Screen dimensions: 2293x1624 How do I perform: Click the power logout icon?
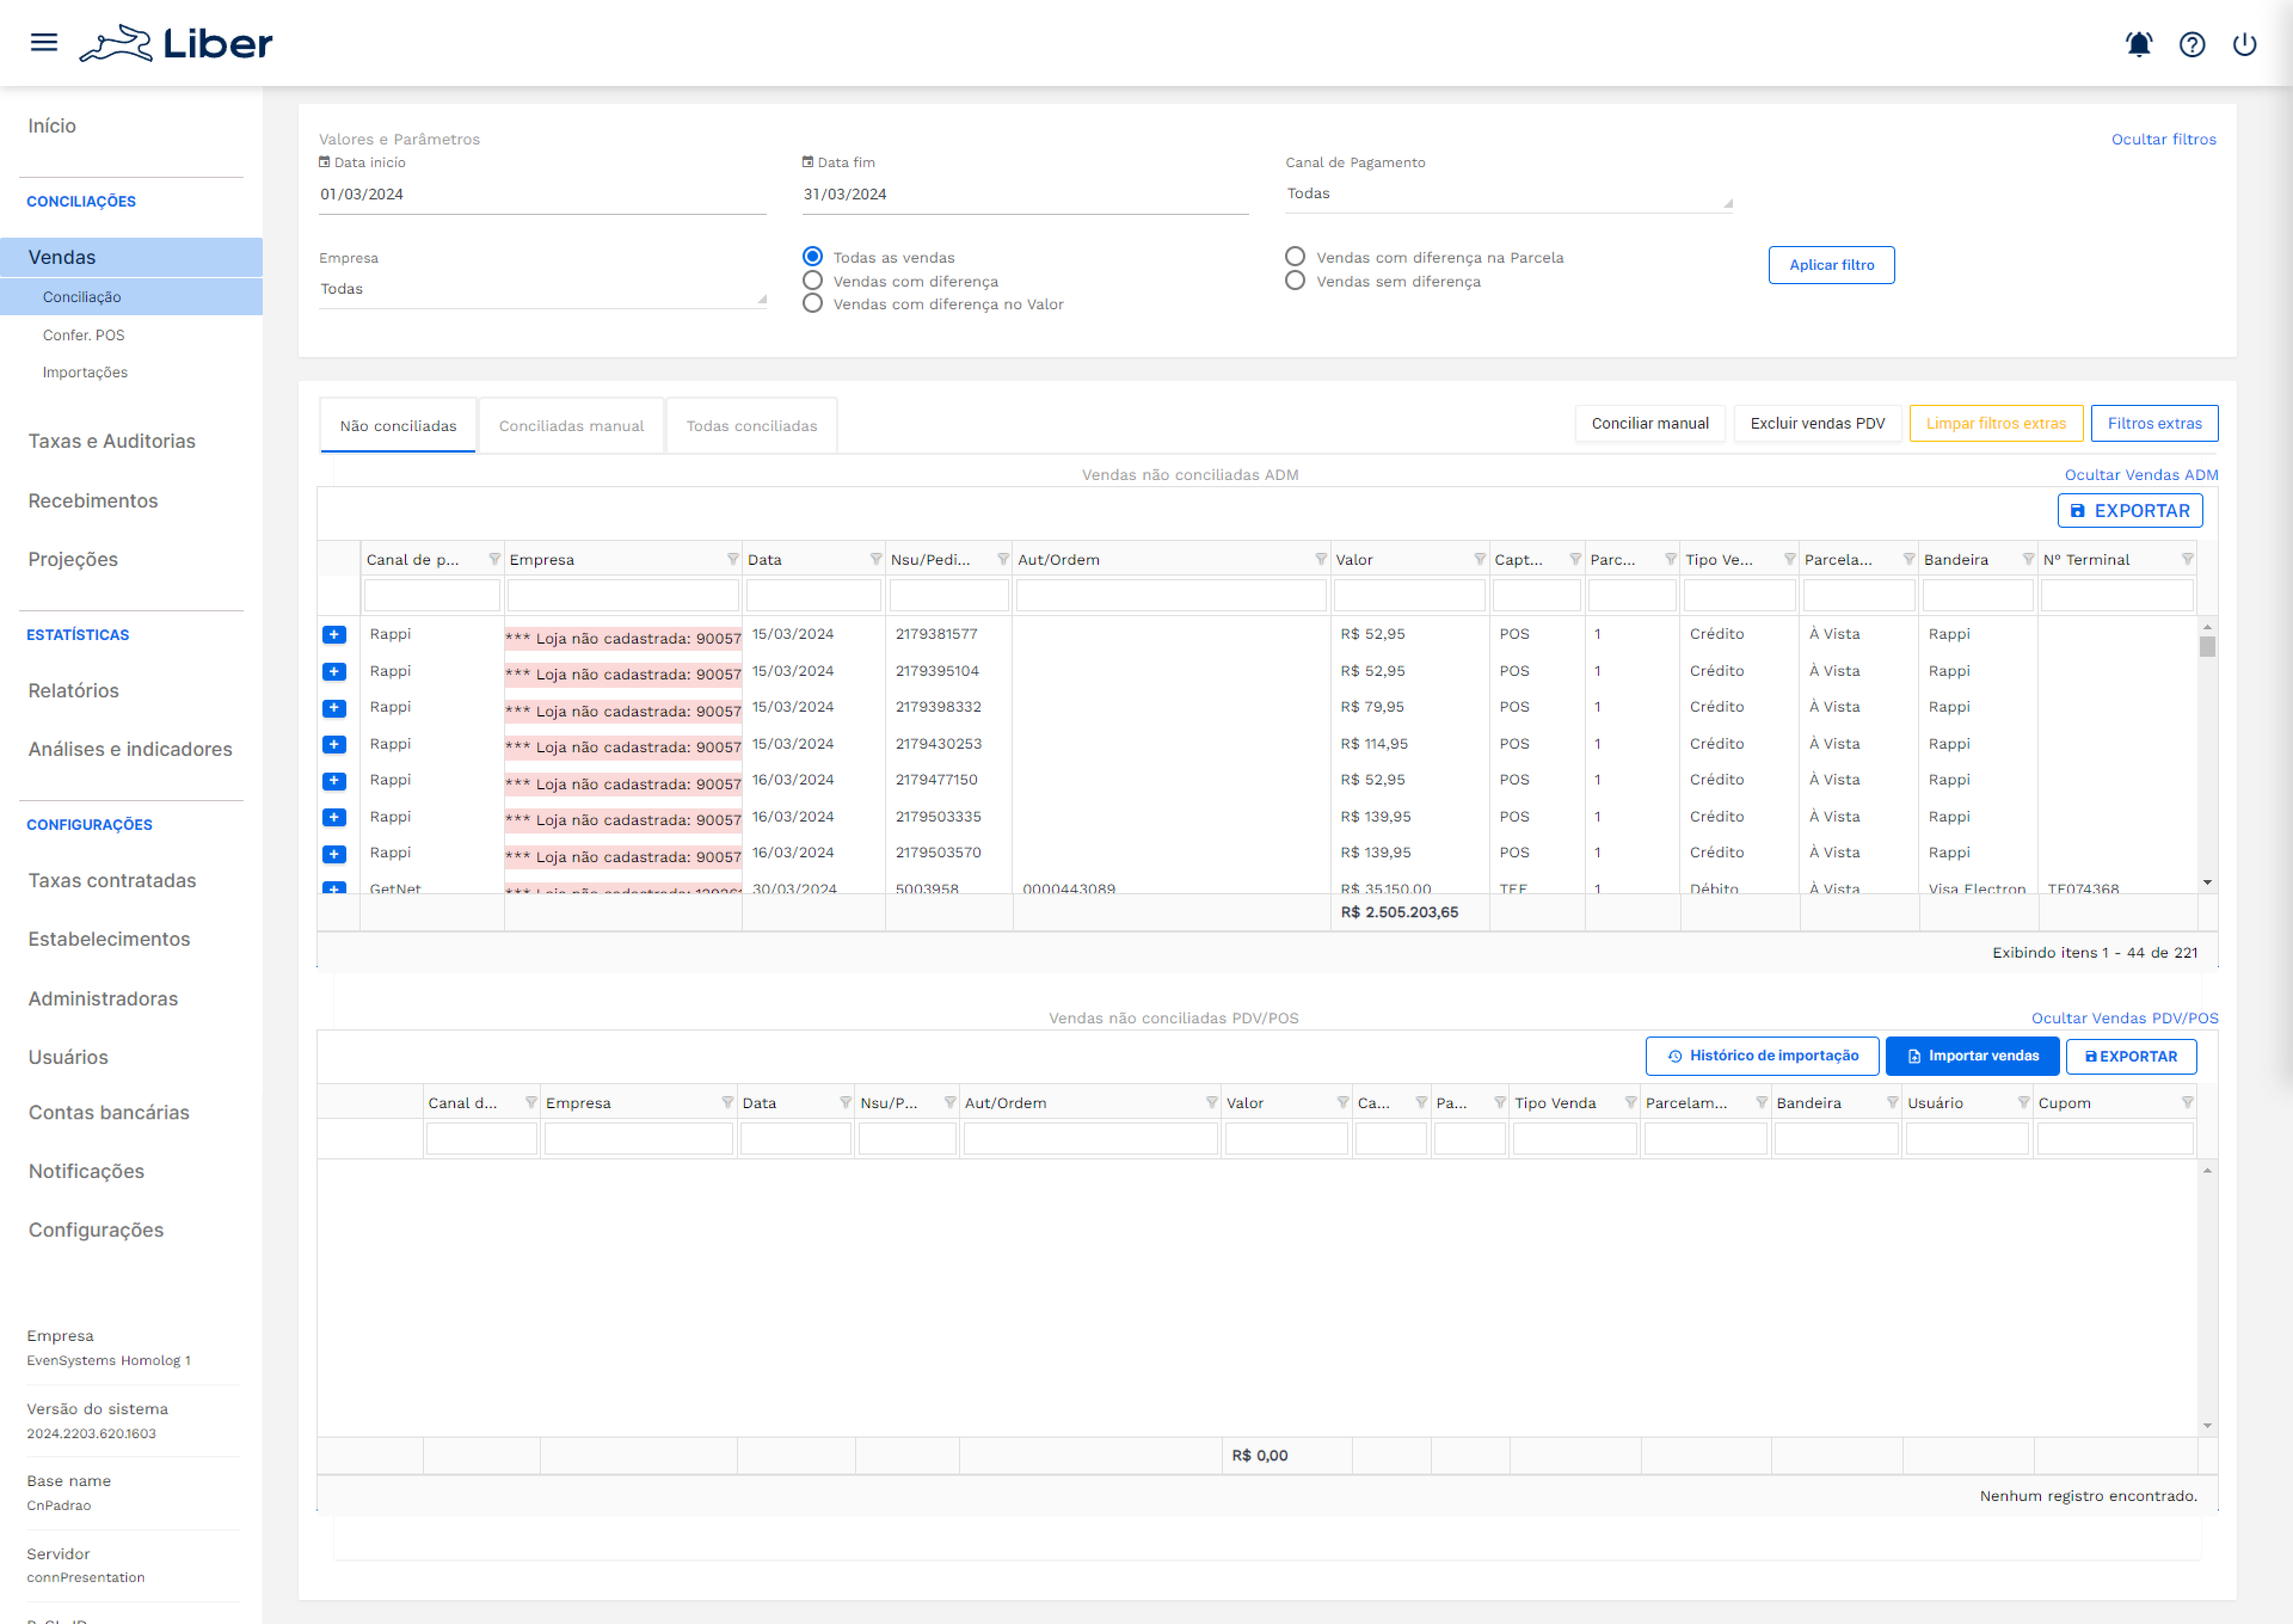coord(2244,44)
